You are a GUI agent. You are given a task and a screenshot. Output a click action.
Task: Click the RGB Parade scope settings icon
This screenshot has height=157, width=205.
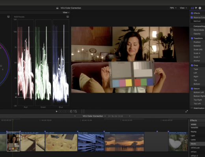pos(68,17)
